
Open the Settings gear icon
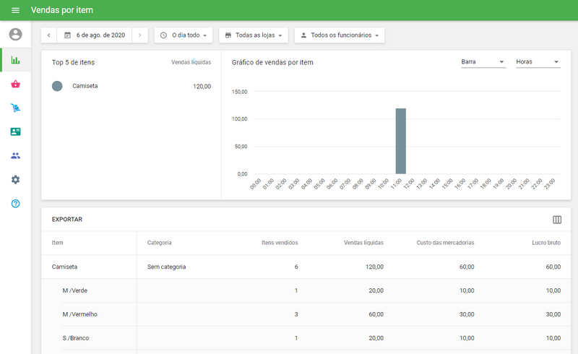[x=15, y=179]
